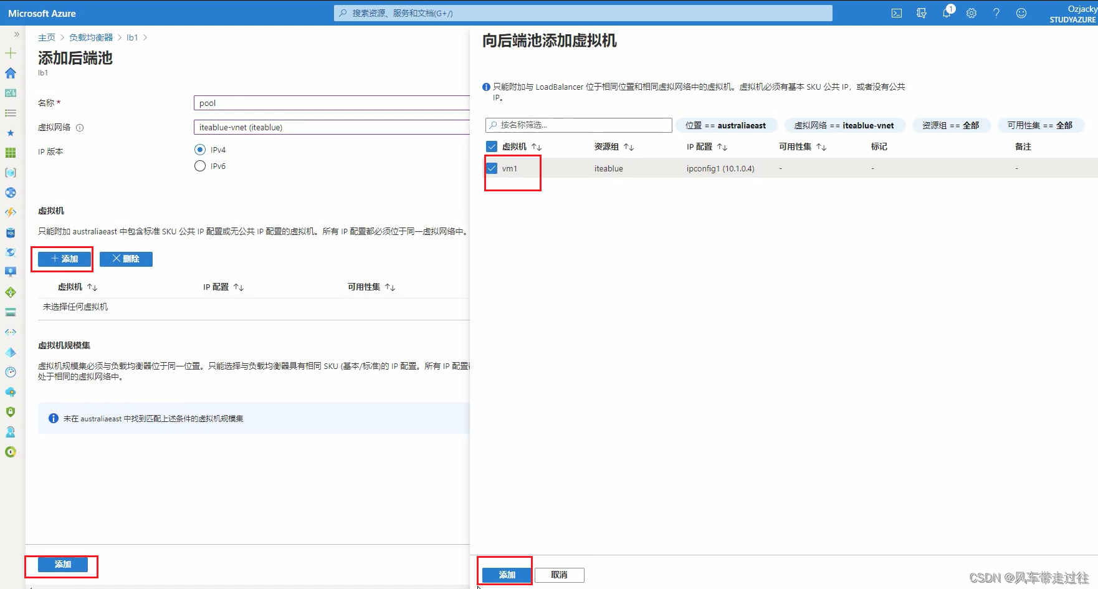Image resolution: width=1098 pixels, height=589 pixels.
Task: Go to 主页 breadcrumb link
Action: pyautogui.click(x=47, y=37)
